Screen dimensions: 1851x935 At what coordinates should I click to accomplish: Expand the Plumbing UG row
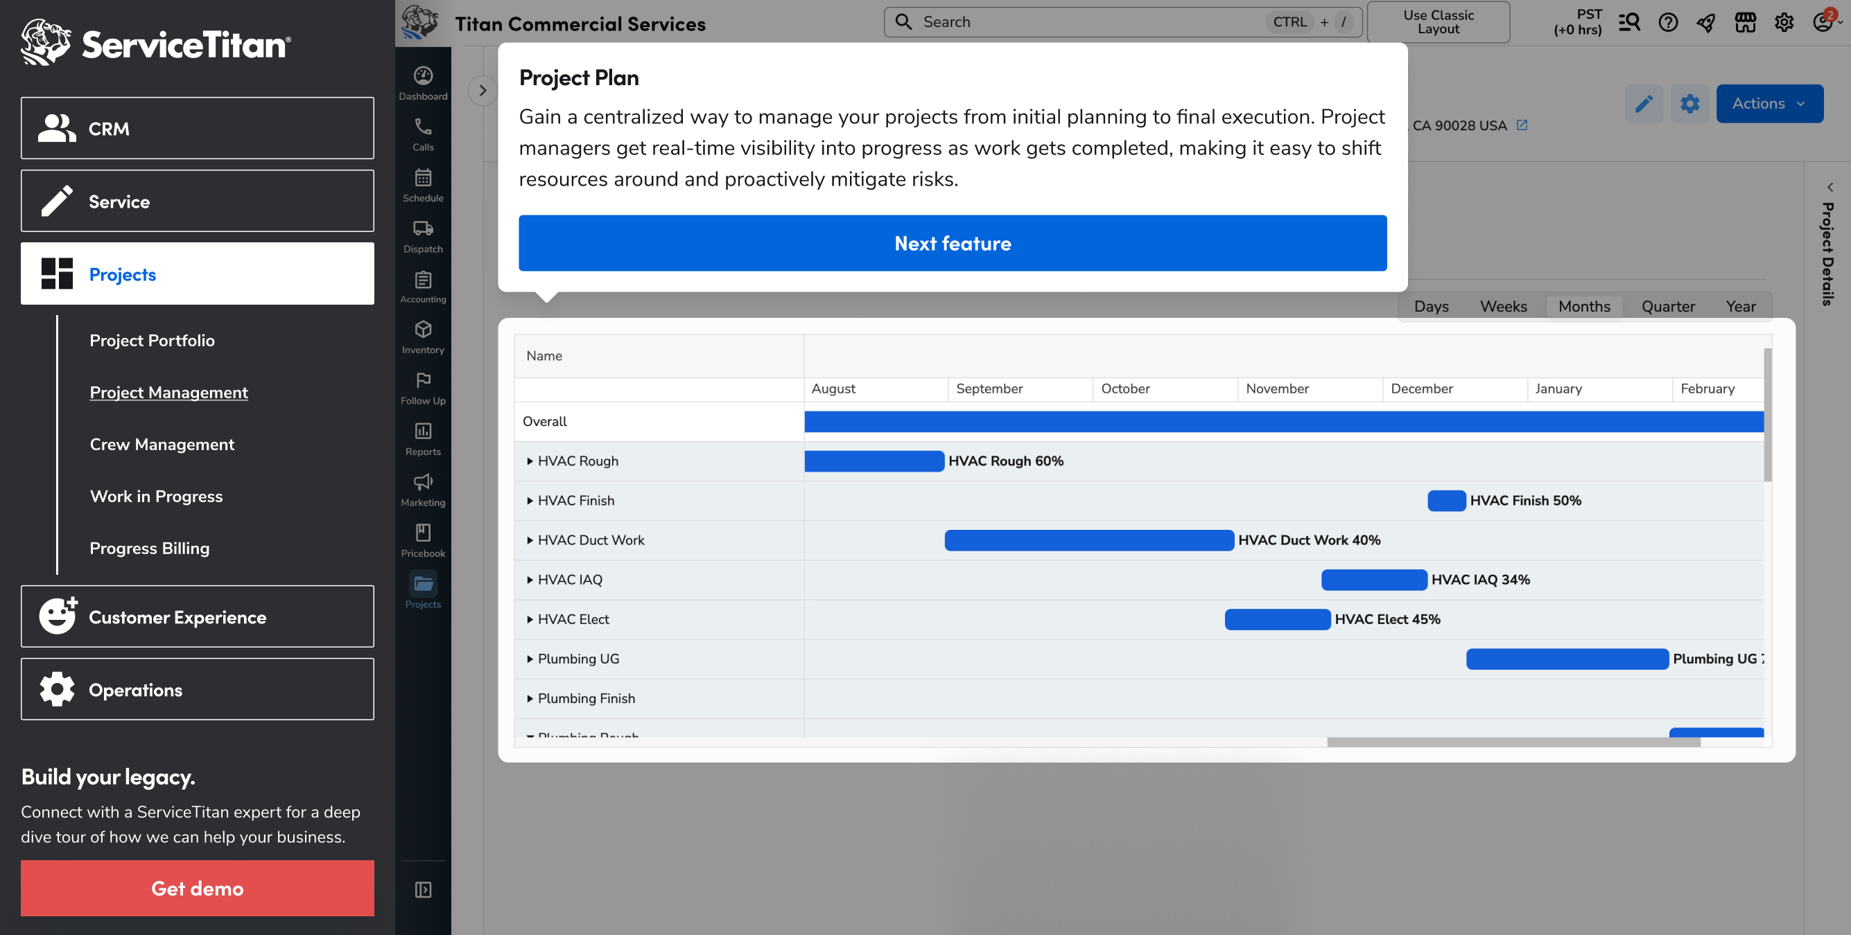pyautogui.click(x=530, y=659)
